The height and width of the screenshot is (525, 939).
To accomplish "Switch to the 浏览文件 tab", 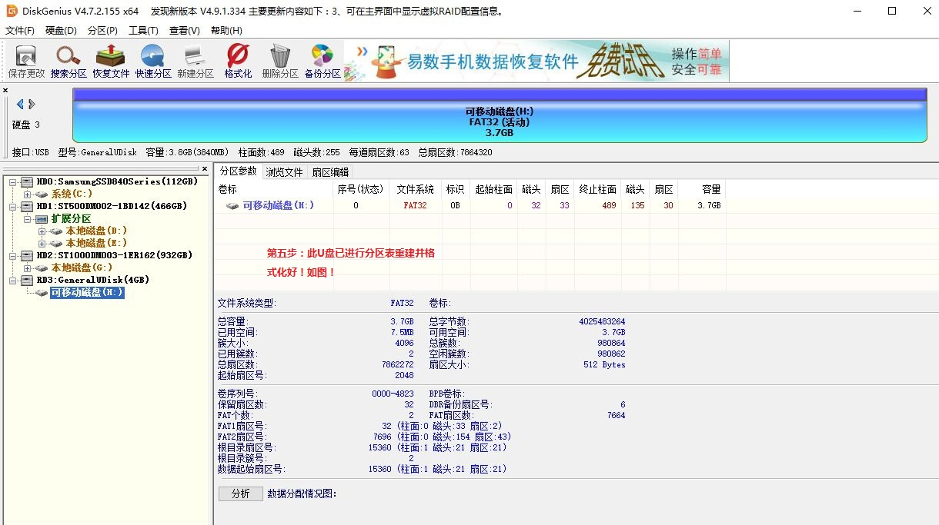I will coord(284,172).
